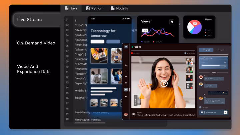Click the Node.js file icon
Screen dimensions: 240x135
113,8
